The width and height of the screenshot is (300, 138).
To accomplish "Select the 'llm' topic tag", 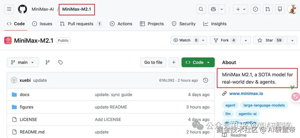I will tap(228, 114).
